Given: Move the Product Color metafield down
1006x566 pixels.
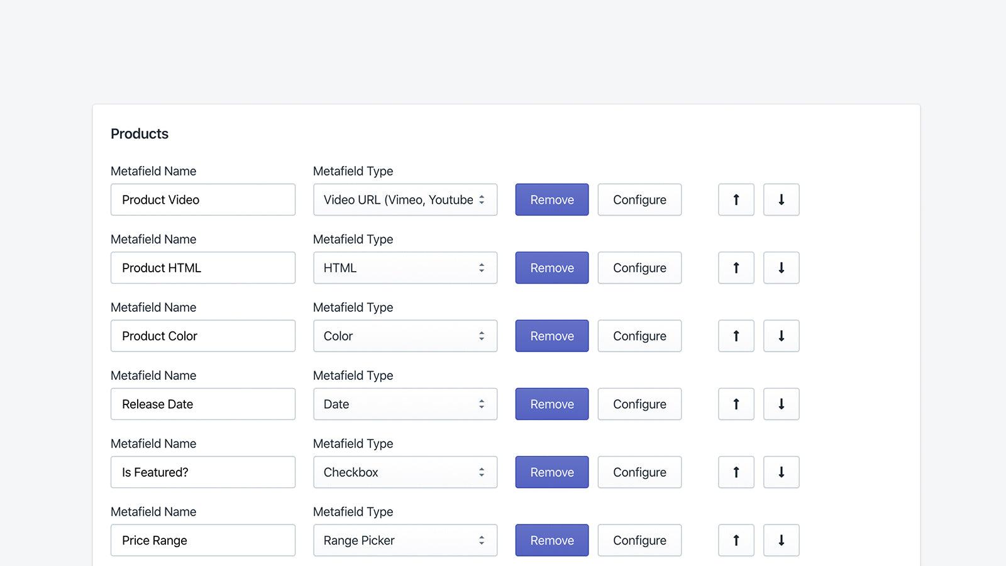Looking at the screenshot, I should (781, 336).
